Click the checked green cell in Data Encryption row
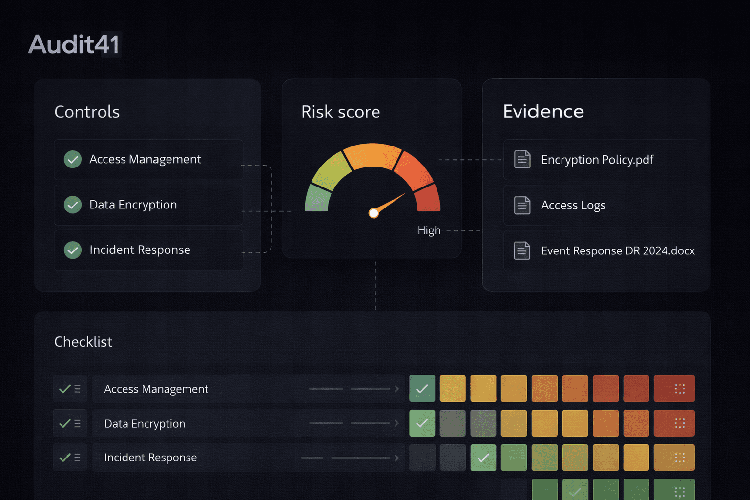Screen dimensions: 750x500 [x=422, y=423]
